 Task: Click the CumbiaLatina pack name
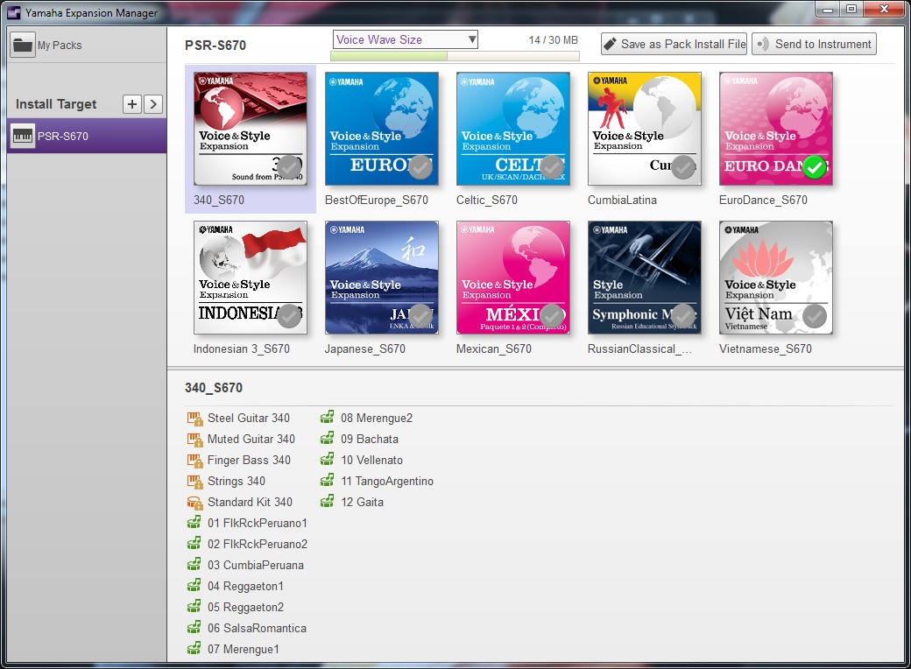click(x=622, y=200)
